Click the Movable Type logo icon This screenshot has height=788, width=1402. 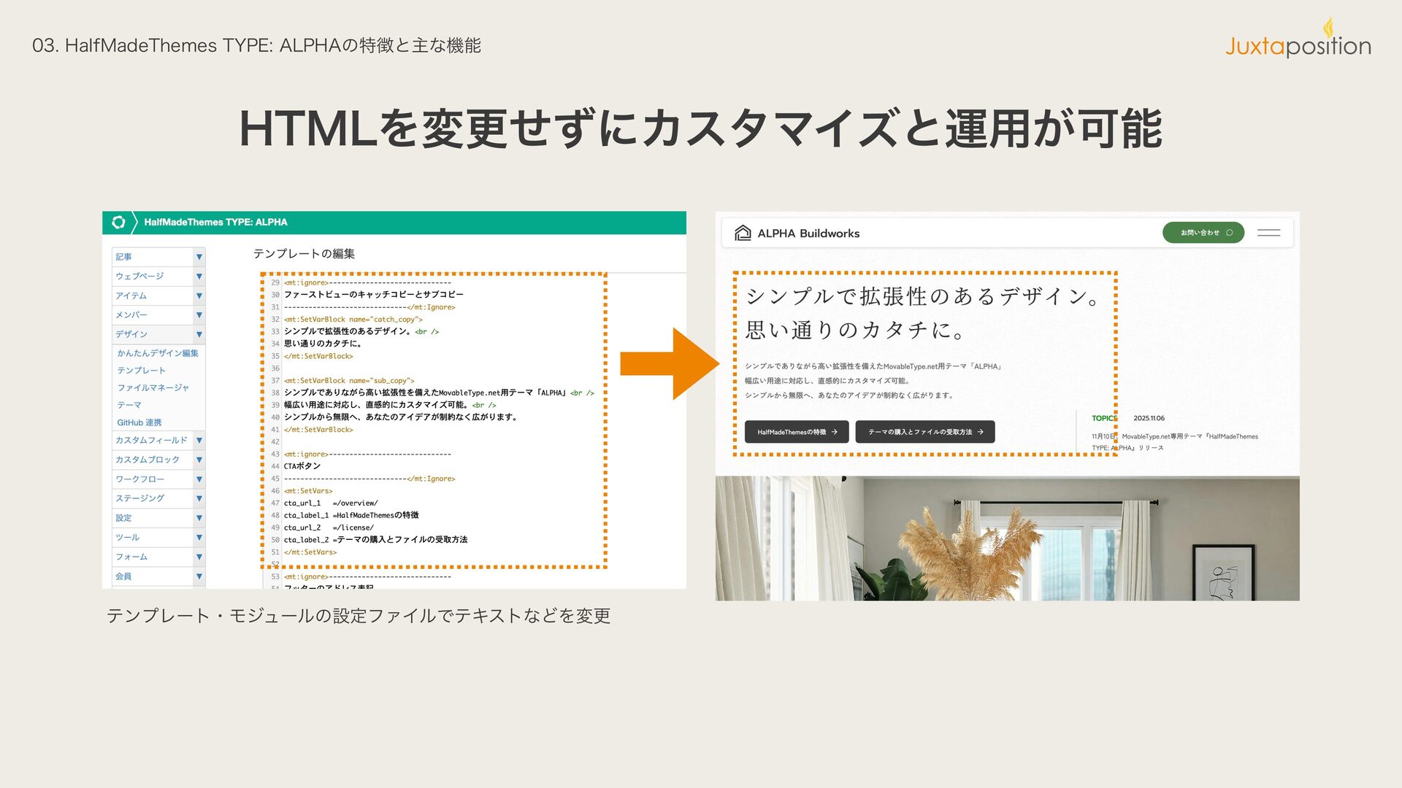(x=118, y=223)
